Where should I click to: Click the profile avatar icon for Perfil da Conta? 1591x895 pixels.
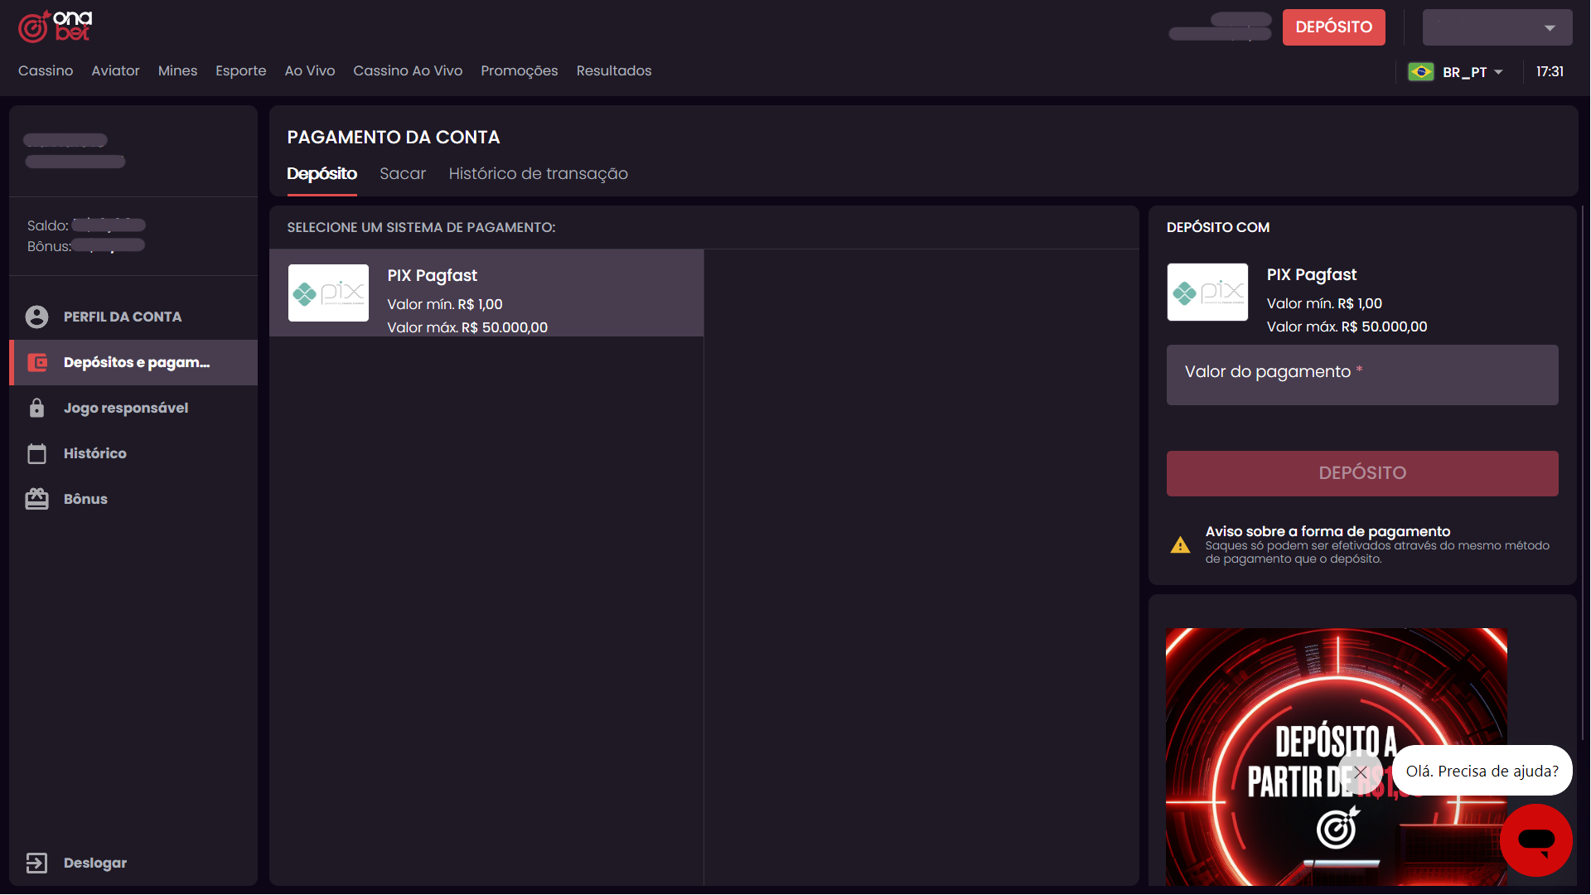click(x=36, y=317)
